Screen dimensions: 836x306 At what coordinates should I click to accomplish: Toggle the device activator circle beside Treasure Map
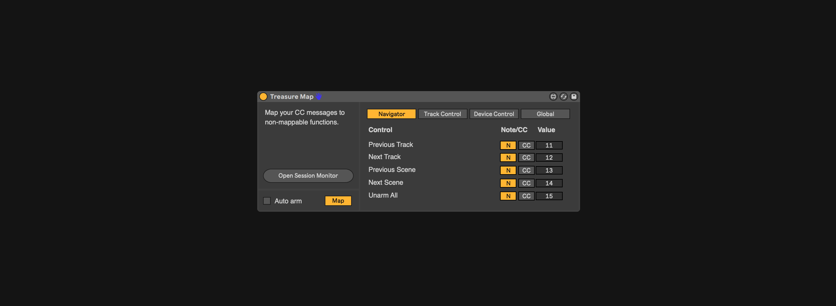(x=263, y=97)
